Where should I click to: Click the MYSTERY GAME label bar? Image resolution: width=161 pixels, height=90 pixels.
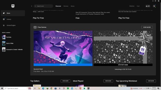pyautogui.click(x=123, y=65)
